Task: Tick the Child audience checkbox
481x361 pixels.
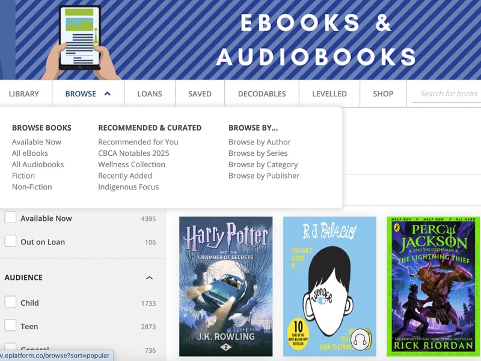Action: coord(10,302)
